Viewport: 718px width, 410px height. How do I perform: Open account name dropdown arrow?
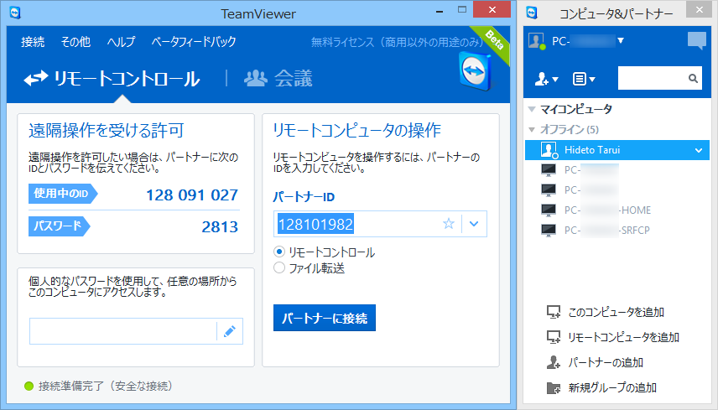[621, 41]
